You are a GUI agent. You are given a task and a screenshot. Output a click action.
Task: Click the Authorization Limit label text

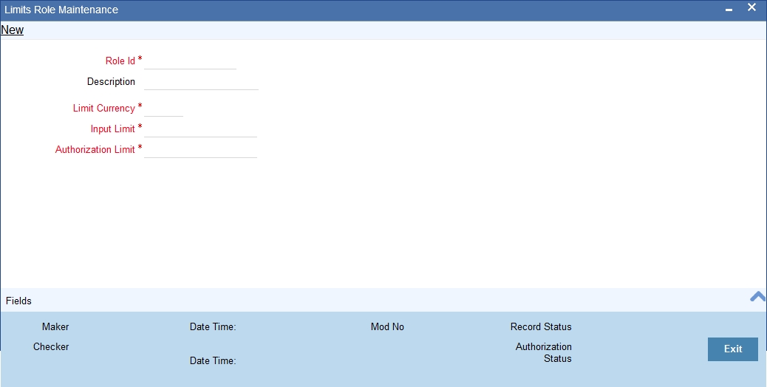pos(95,149)
